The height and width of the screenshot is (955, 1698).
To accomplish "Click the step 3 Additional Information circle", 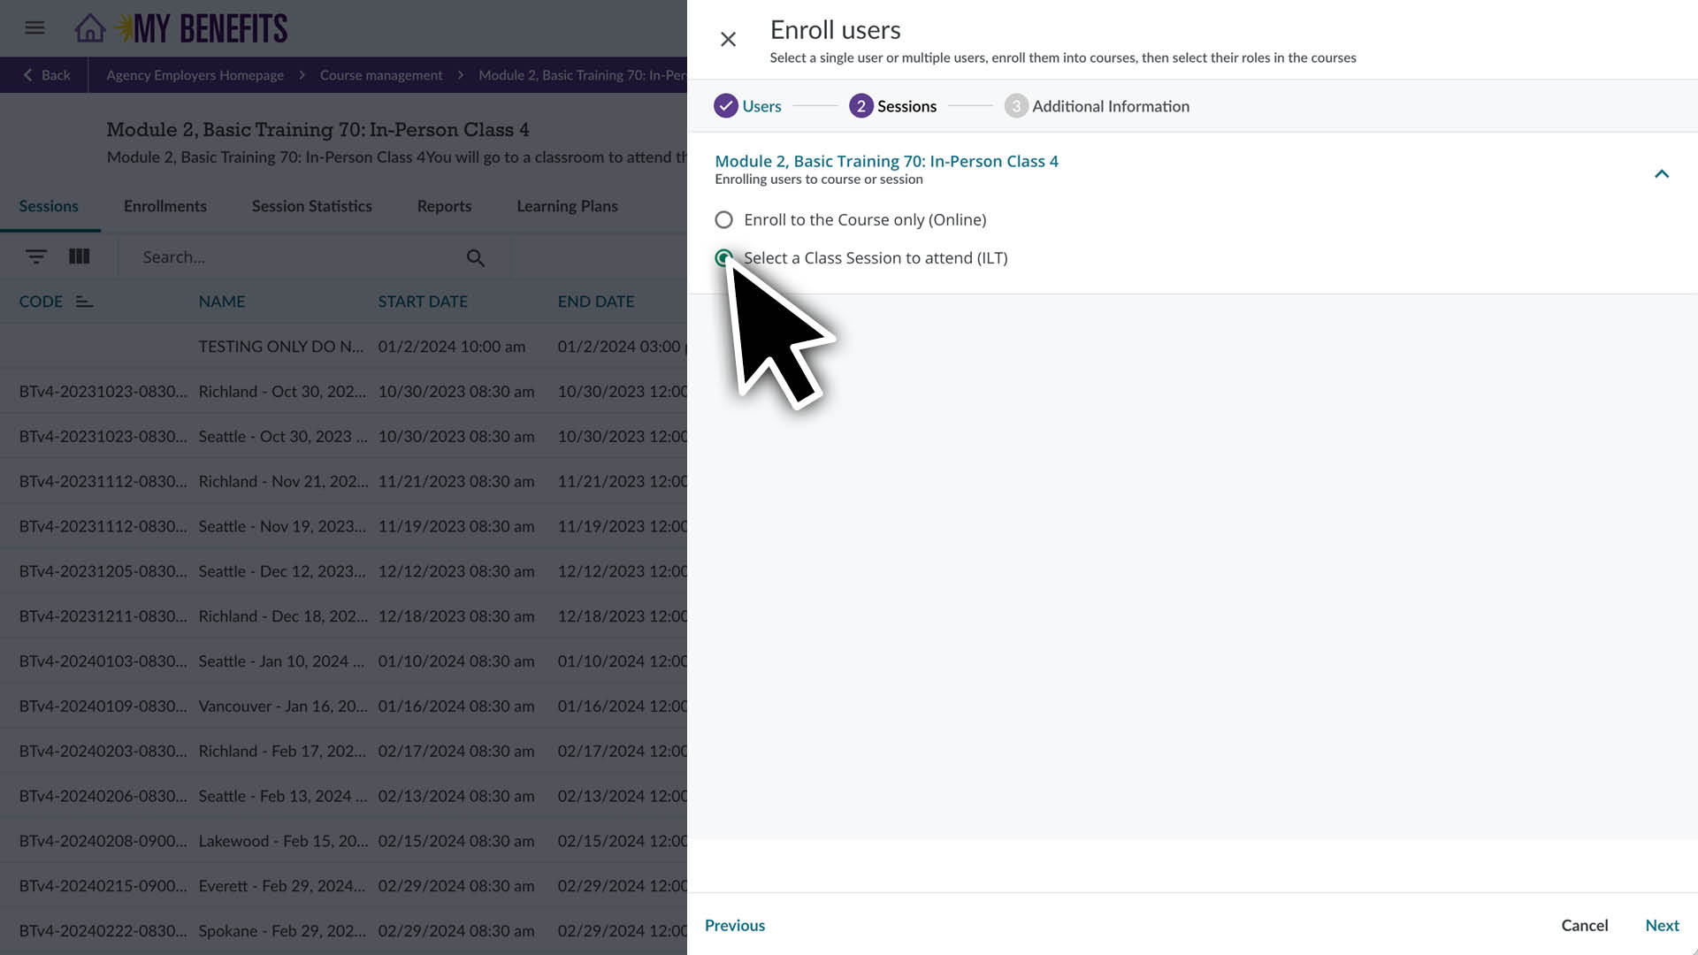I will 1015,106.
